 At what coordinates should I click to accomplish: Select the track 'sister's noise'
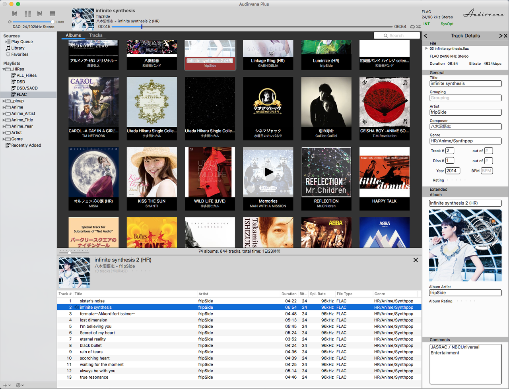point(239,301)
